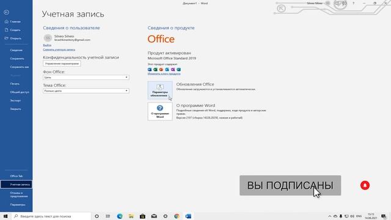
Task: Open the help question mark in title bar
Action: (x=353, y=3)
